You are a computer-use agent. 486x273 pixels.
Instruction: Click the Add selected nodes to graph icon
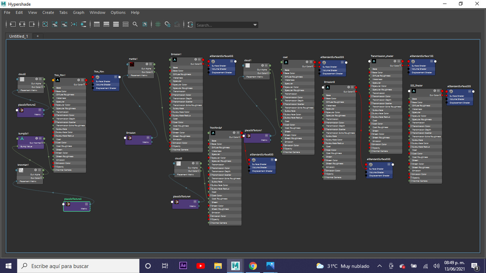point(55,24)
